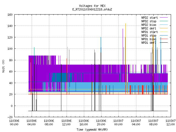176x132 pixels.
Task: Click the orange NPD2 defl legend line
Action: pyautogui.click(x=164, y=28)
